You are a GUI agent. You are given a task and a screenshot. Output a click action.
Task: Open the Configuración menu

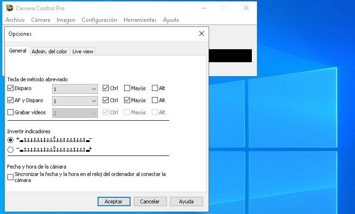click(99, 20)
